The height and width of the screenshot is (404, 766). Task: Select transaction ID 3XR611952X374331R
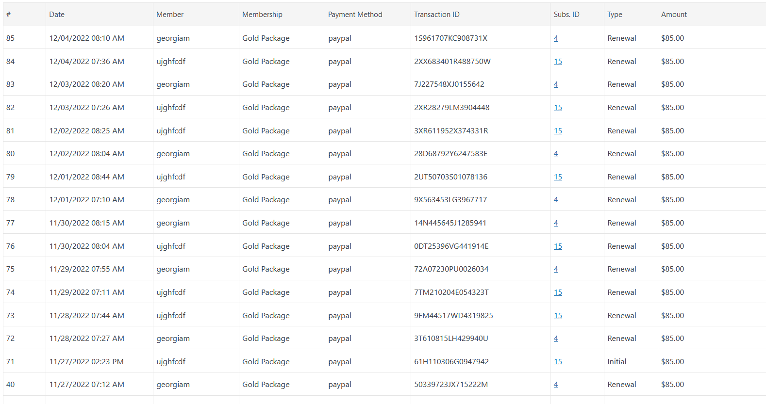click(451, 131)
